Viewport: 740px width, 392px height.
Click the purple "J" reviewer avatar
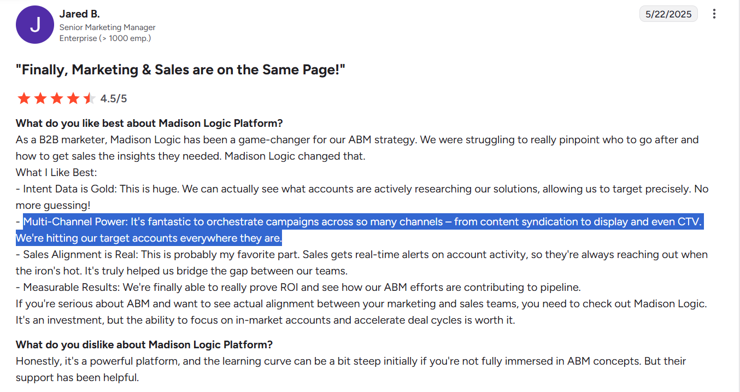click(35, 25)
